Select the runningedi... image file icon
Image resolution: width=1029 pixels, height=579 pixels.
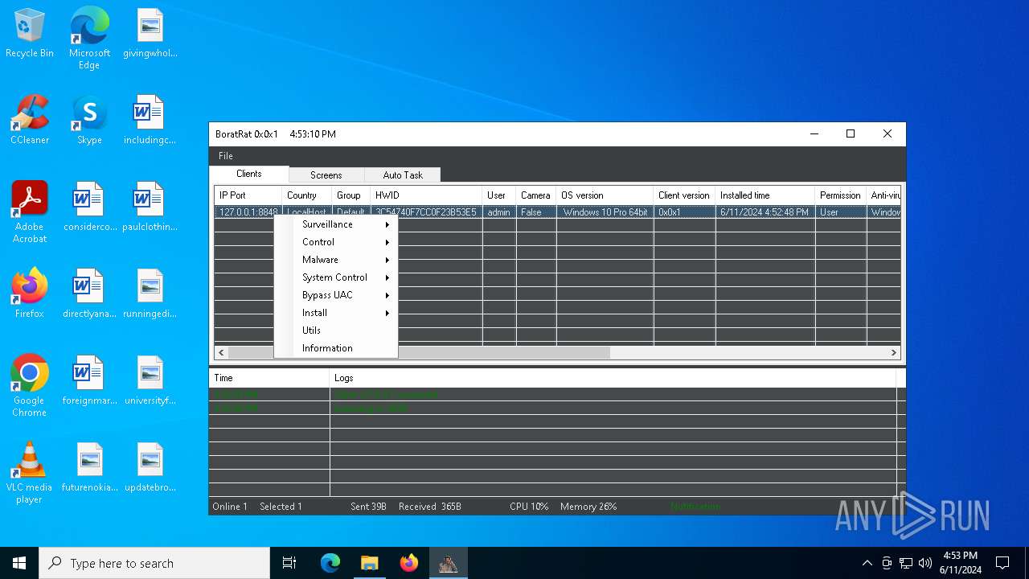point(150,294)
